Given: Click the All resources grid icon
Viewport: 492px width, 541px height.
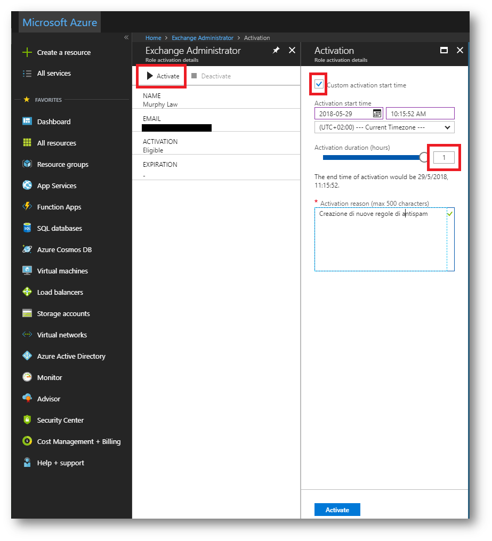Looking at the screenshot, I should point(27,142).
